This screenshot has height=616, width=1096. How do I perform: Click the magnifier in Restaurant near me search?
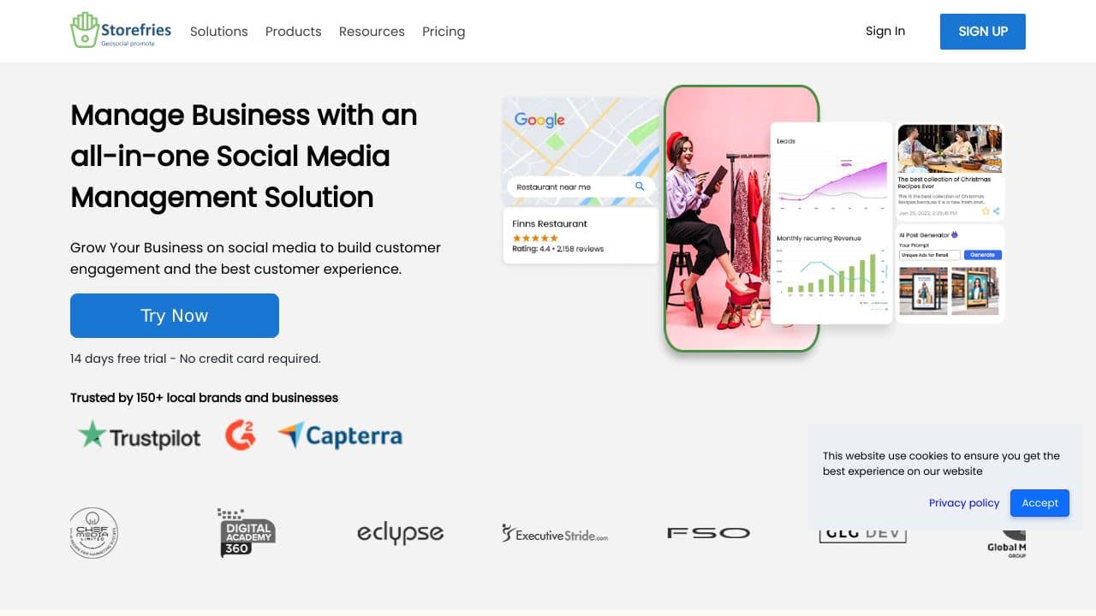click(x=640, y=187)
